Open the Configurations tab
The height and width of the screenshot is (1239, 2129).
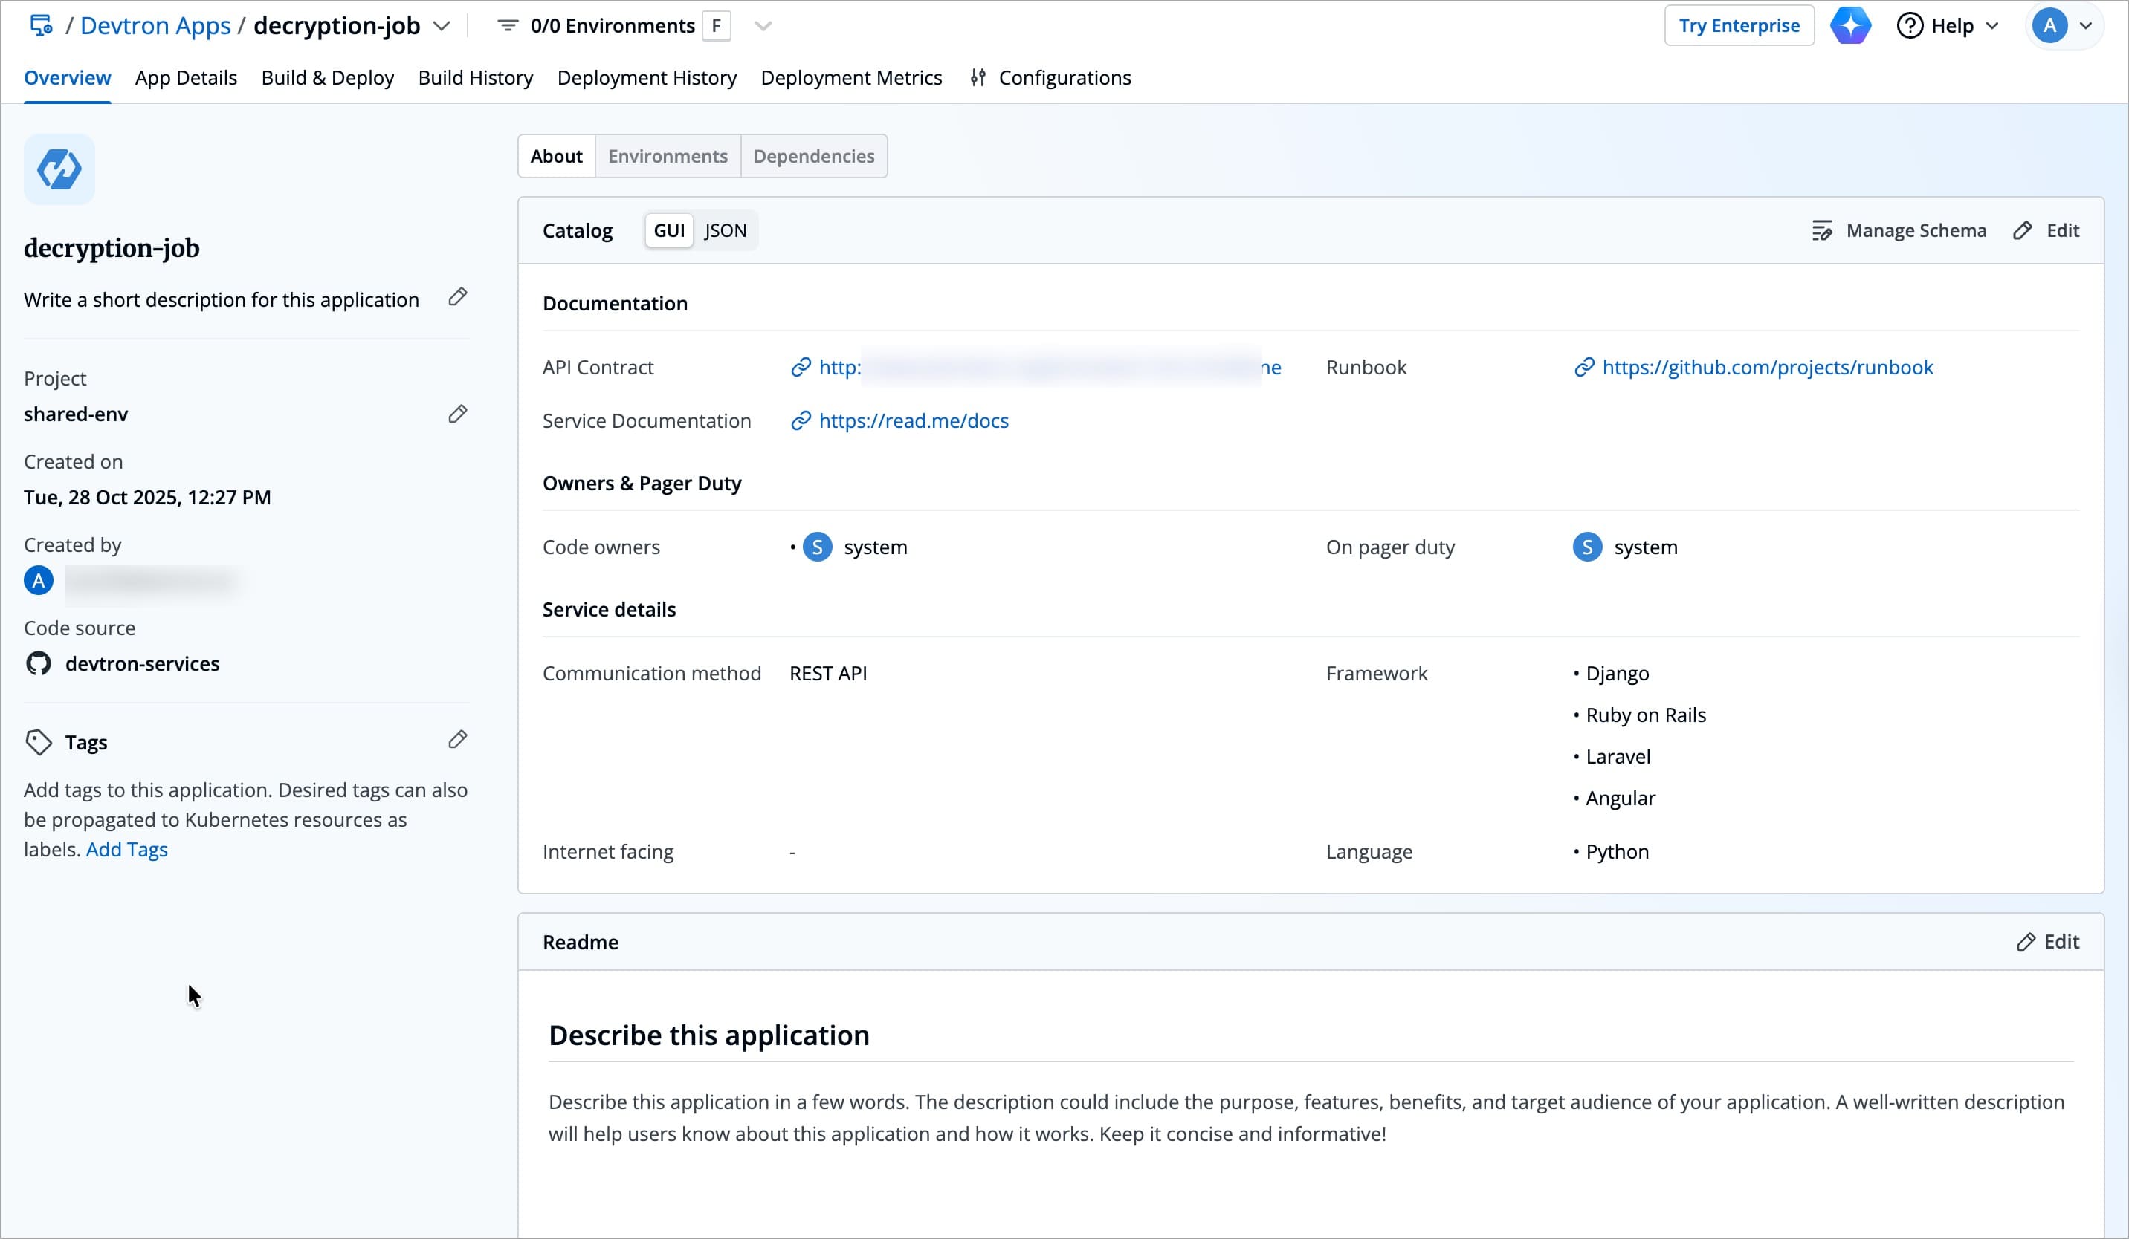pyautogui.click(x=1064, y=78)
